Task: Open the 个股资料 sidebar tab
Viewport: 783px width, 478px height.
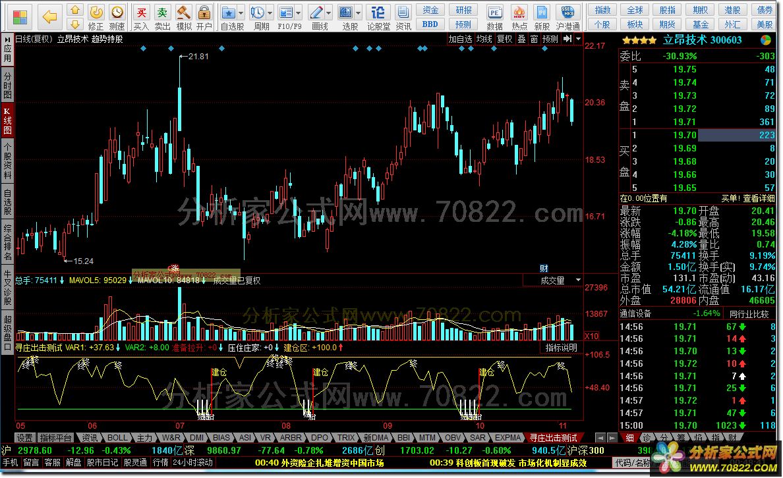Action: coord(7,161)
